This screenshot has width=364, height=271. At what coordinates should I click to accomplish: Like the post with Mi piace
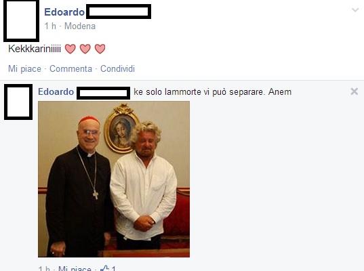click(24, 68)
